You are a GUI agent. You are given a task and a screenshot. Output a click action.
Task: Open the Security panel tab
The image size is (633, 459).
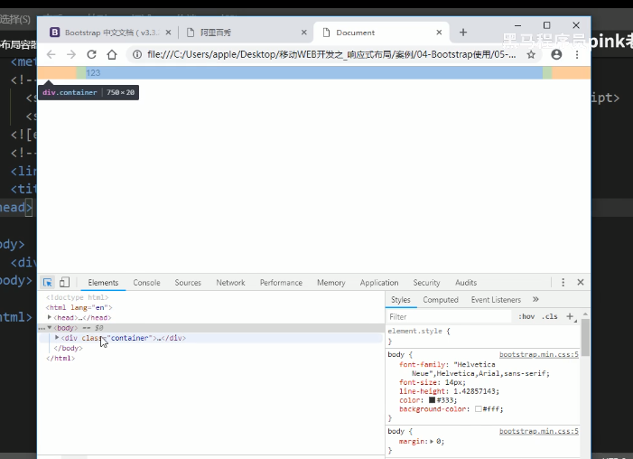click(426, 283)
